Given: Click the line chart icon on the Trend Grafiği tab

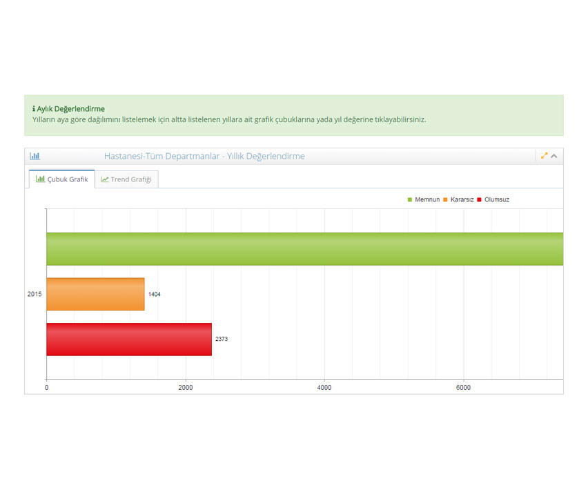Looking at the screenshot, I should click(x=105, y=179).
